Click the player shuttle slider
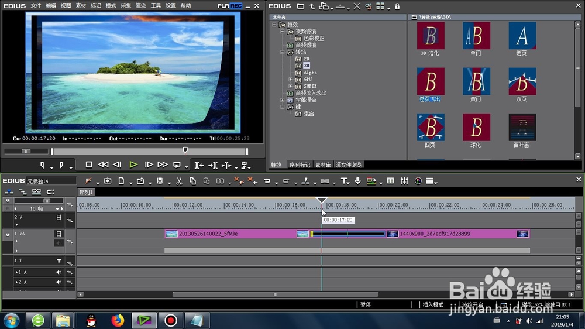 coord(26,151)
